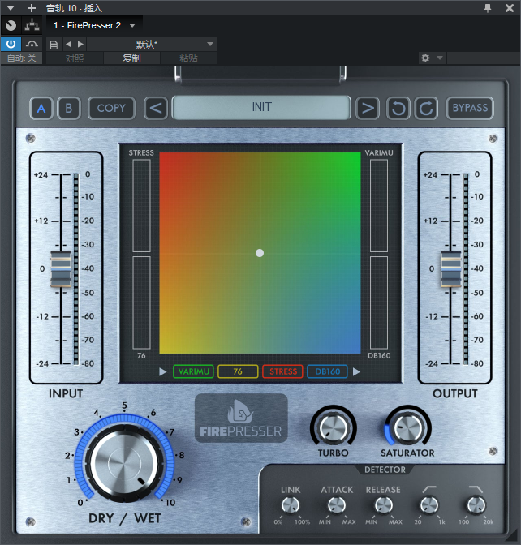Click the white dot in XY pad
Screen dimensions: 521x545
260,253
